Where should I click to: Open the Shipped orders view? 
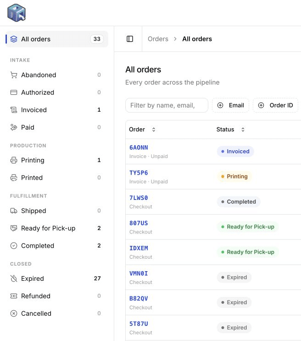pos(57,211)
